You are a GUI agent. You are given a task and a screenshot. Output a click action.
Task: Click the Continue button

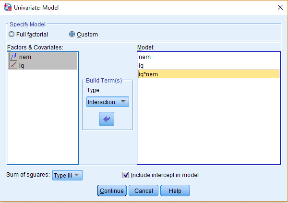(112, 191)
